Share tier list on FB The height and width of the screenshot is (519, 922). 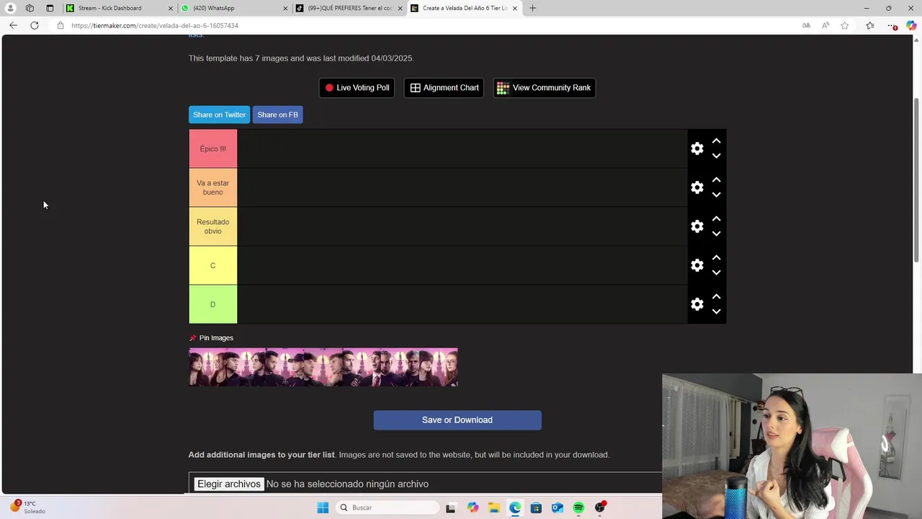pos(277,115)
